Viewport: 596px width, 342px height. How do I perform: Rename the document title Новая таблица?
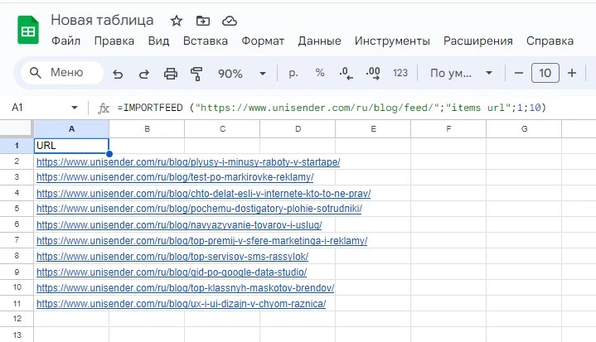(x=102, y=20)
